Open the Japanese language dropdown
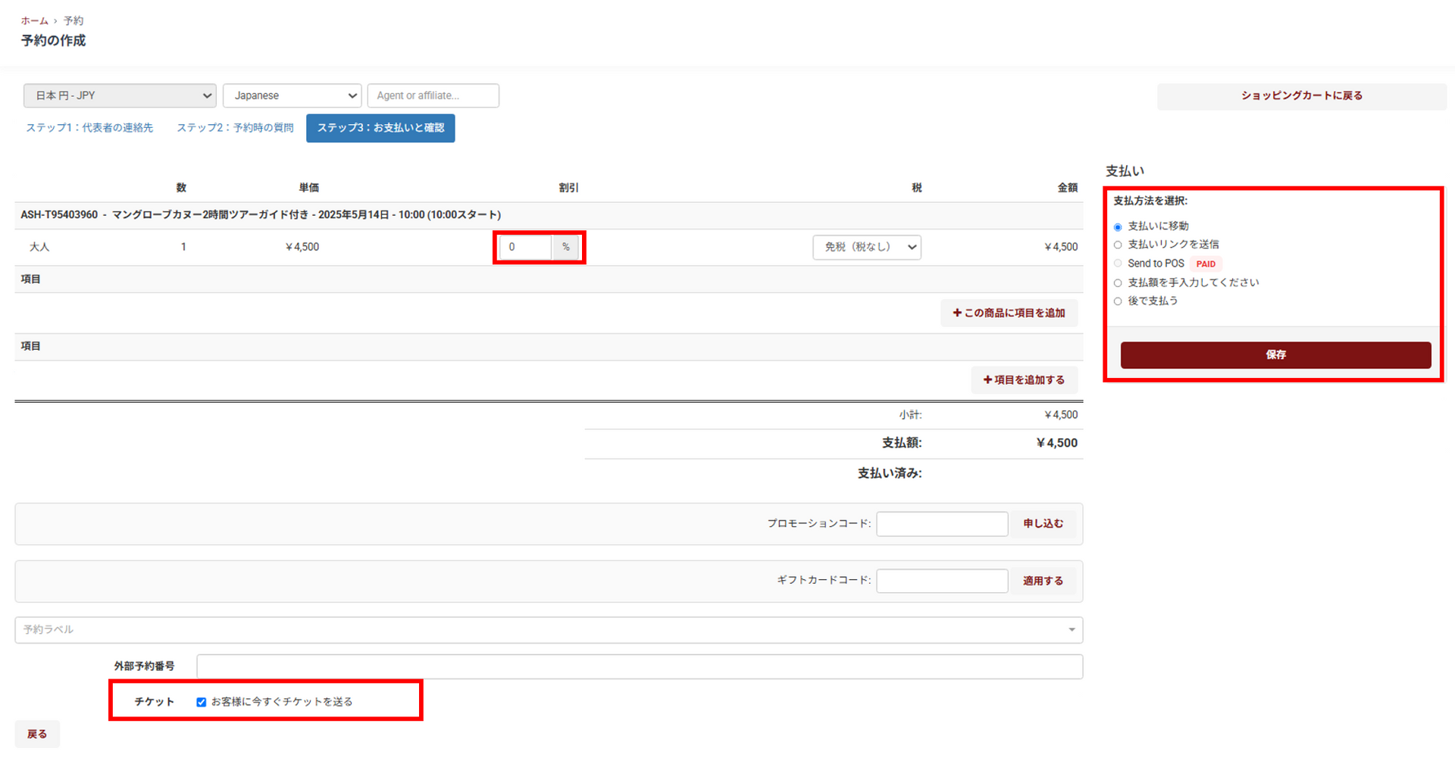1455x761 pixels. pos(292,95)
